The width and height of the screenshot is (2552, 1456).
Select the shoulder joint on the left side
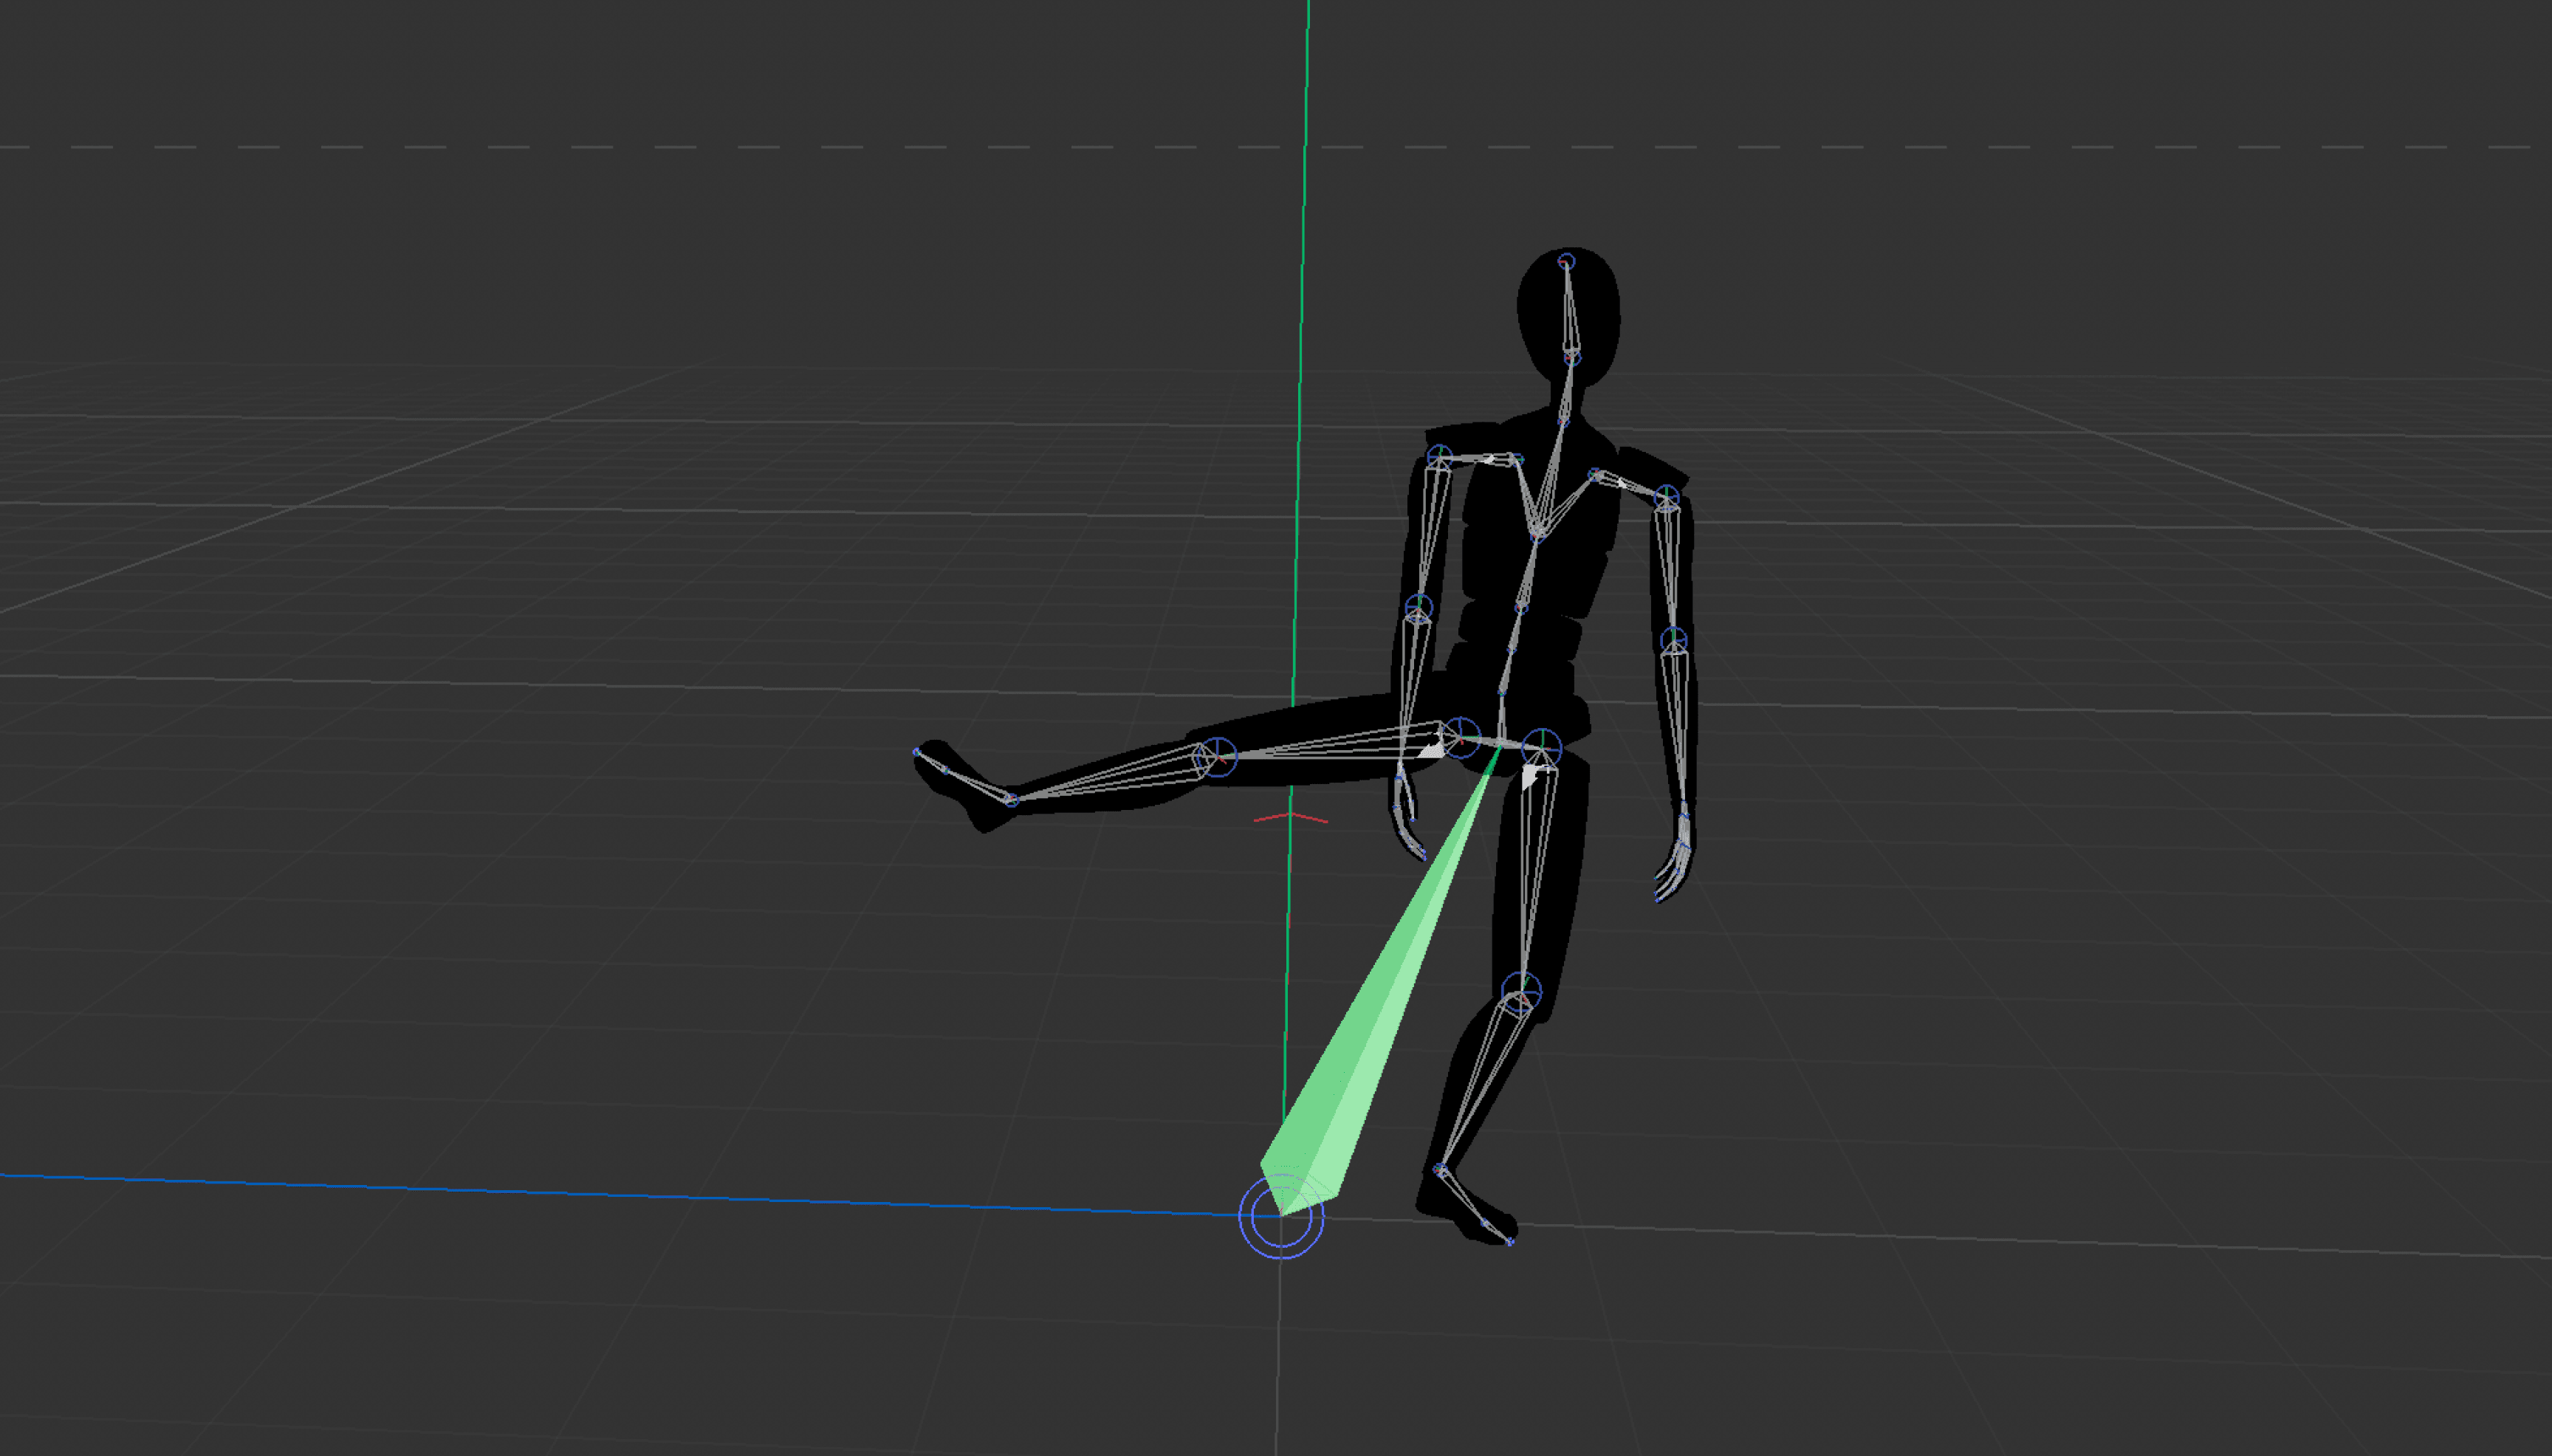pos(1439,457)
